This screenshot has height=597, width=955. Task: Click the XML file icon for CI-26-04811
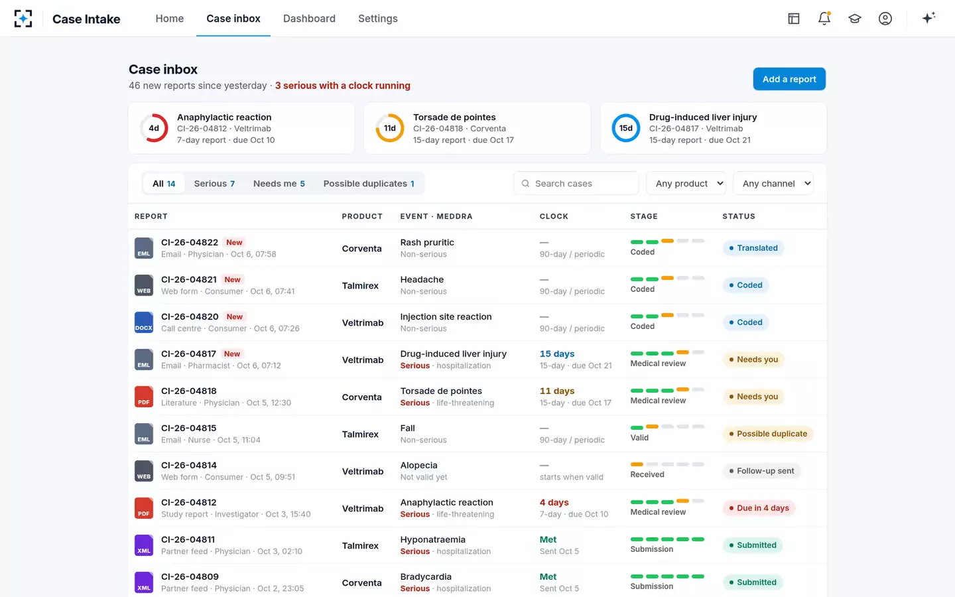pos(144,545)
